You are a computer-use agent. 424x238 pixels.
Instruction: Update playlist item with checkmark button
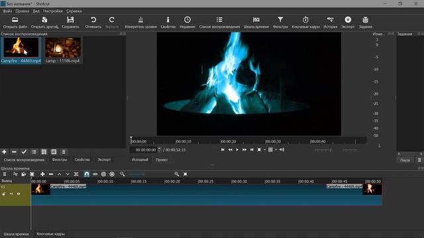[x=24, y=152]
